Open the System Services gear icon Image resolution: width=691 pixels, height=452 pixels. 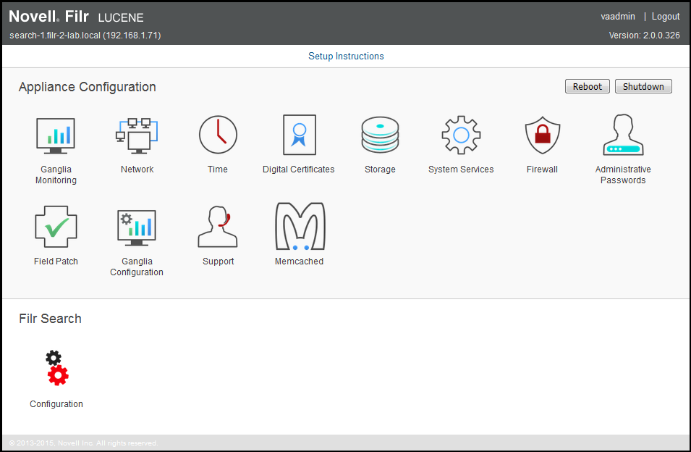461,135
